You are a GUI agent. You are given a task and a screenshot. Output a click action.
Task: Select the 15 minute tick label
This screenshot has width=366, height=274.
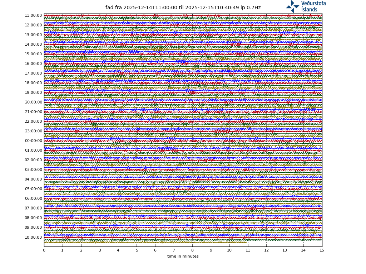tap(322, 250)
